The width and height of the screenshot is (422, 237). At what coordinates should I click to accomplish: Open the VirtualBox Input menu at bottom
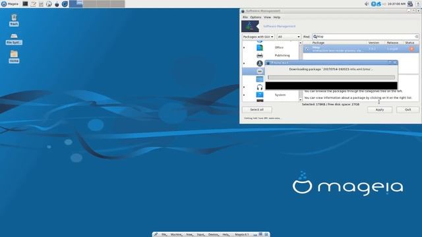(x=200, y=234)
